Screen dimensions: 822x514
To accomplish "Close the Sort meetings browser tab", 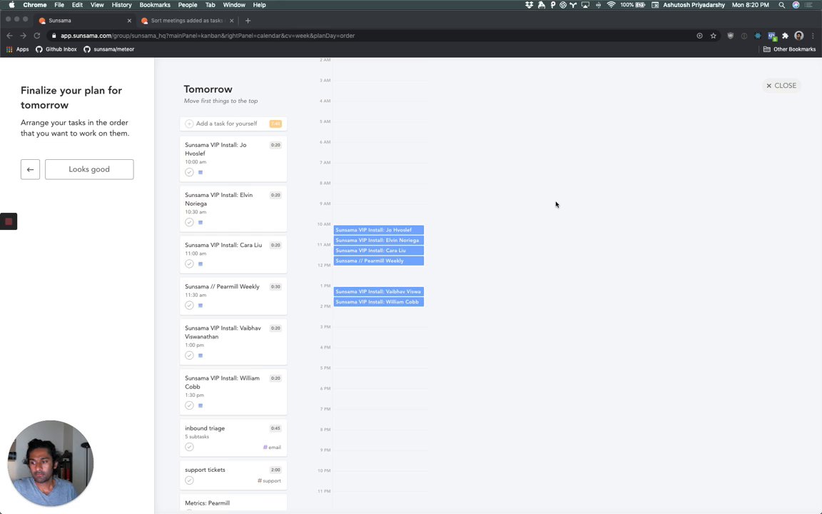I will point(232,21).
